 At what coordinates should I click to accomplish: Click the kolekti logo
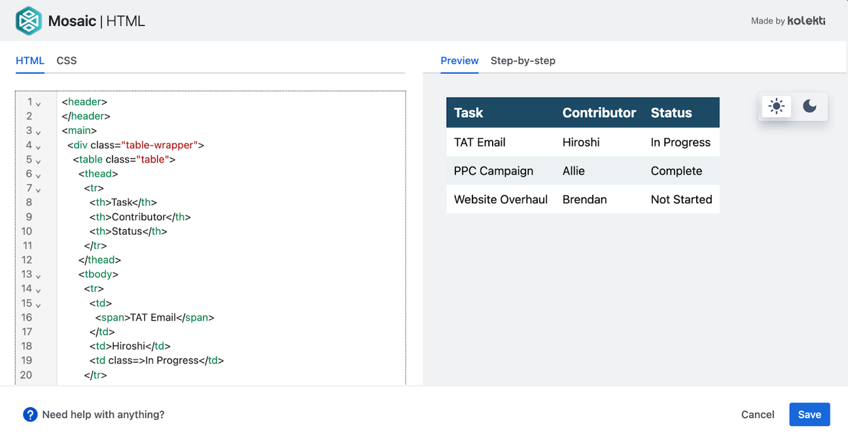click(x=806, y=20)
